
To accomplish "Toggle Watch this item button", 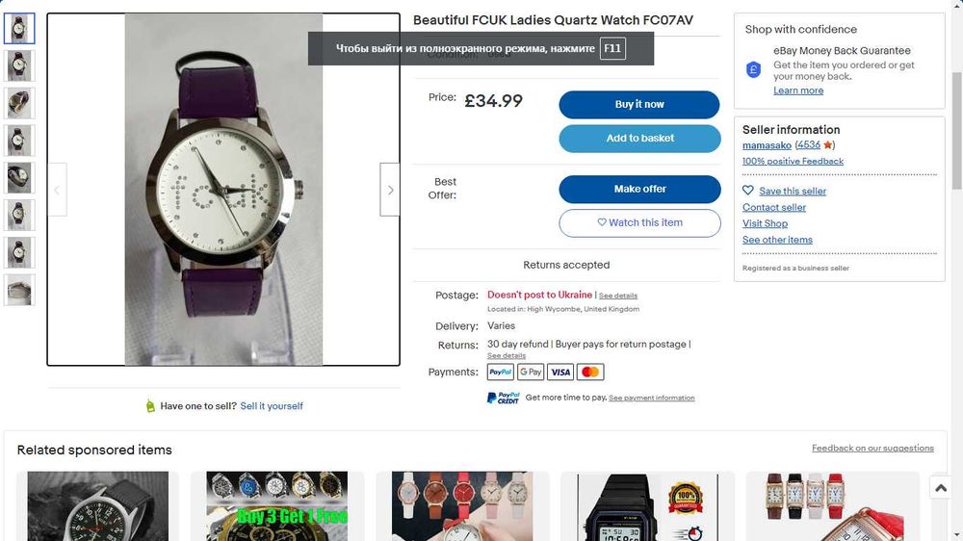I will point(639,222).
